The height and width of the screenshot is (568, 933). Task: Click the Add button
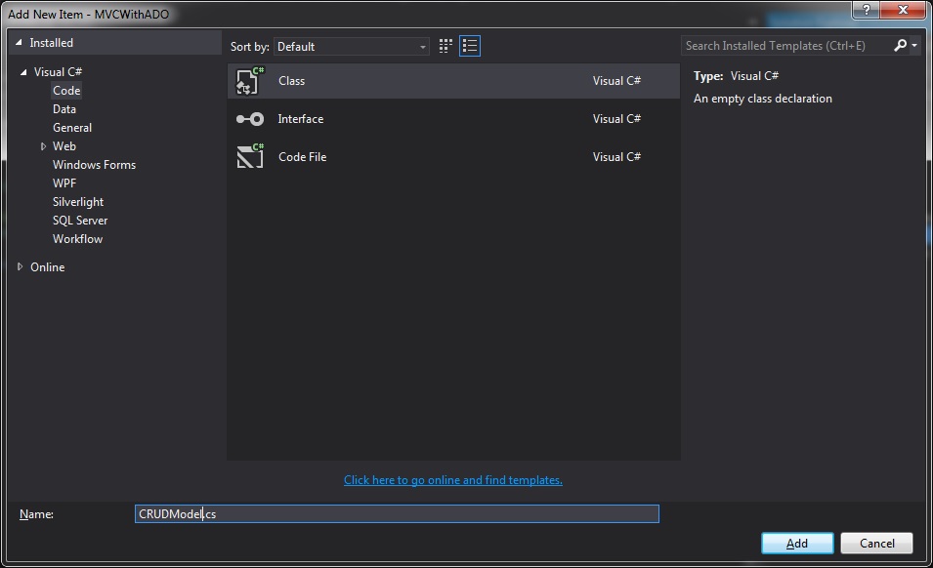797,543
